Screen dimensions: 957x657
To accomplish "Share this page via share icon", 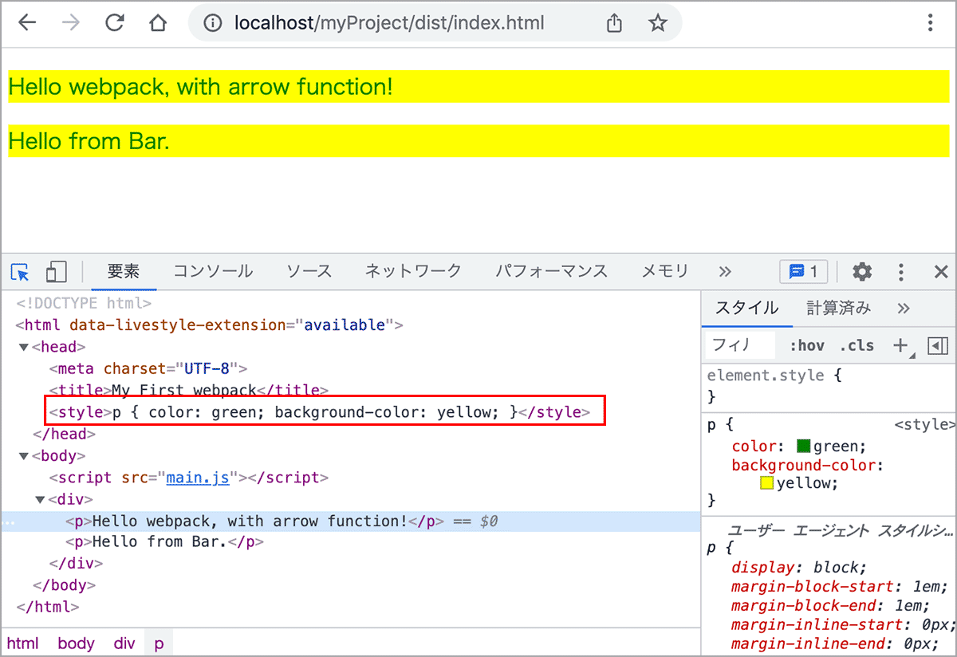I will pyautogui.click(x=614, y=23).
